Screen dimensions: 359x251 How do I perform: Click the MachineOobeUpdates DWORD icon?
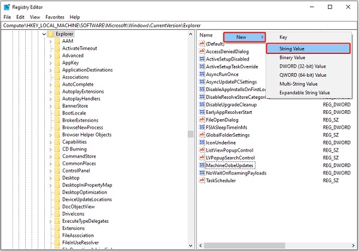(202, 165)
